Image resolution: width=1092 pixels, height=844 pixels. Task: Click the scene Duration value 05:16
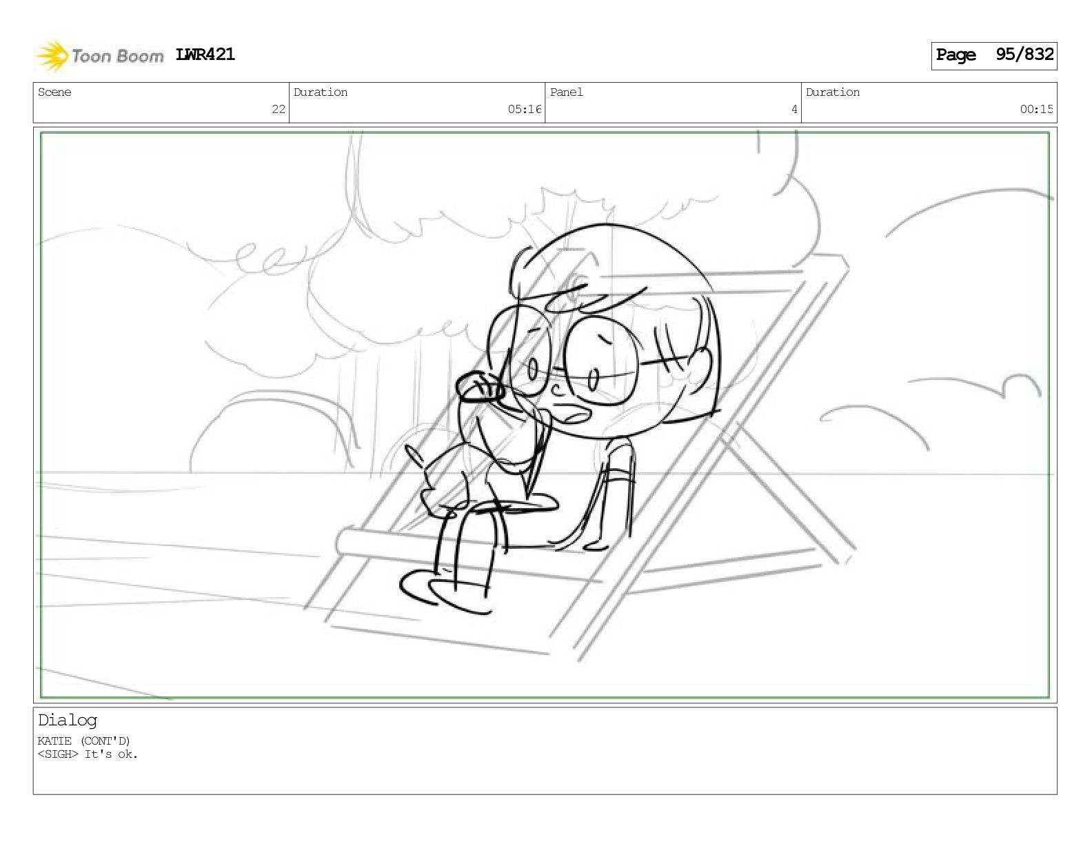click(525, 109)
